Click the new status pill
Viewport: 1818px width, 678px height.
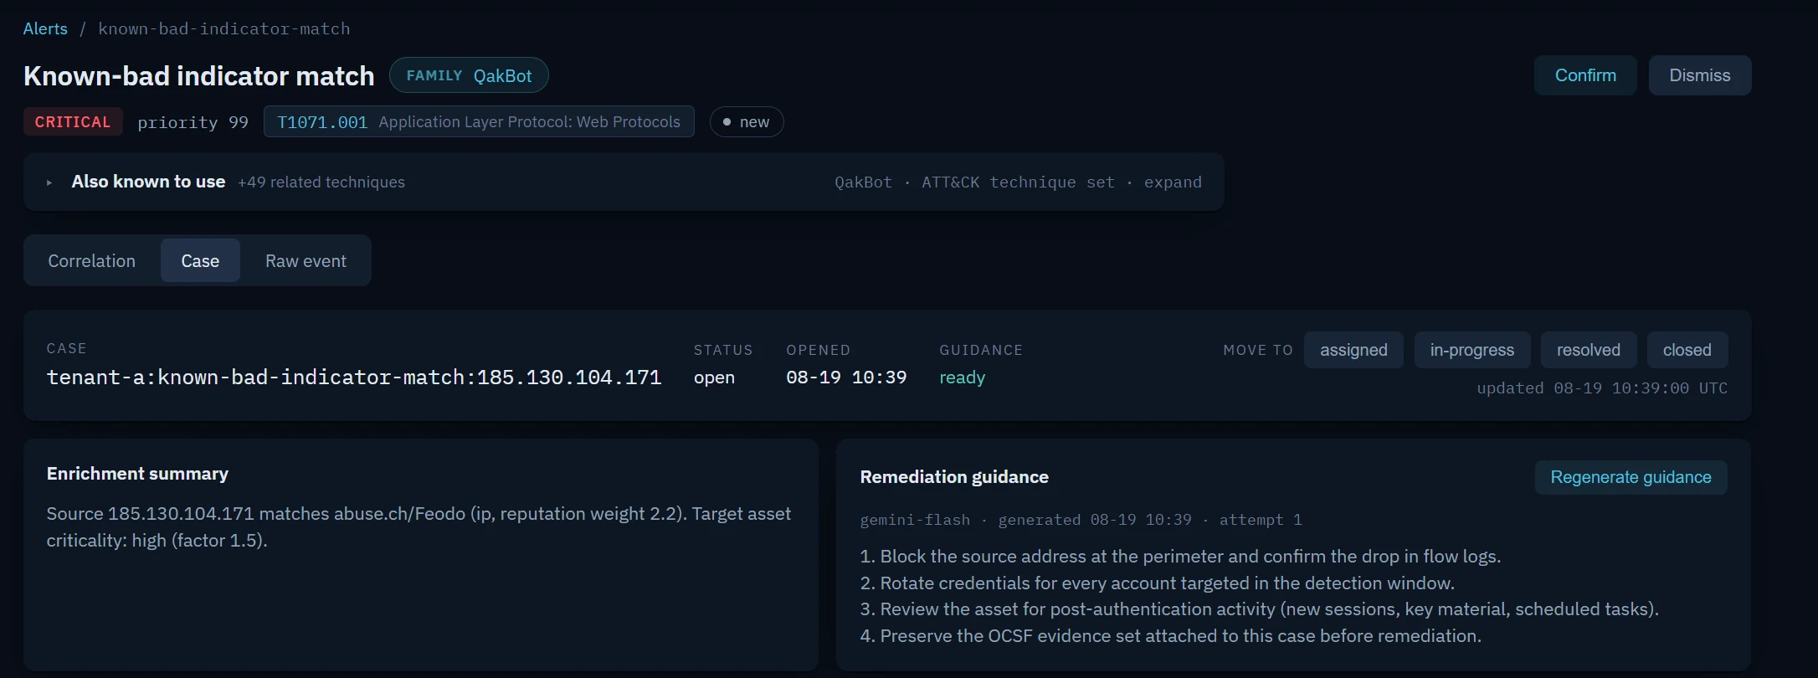[x=747, y=122]
